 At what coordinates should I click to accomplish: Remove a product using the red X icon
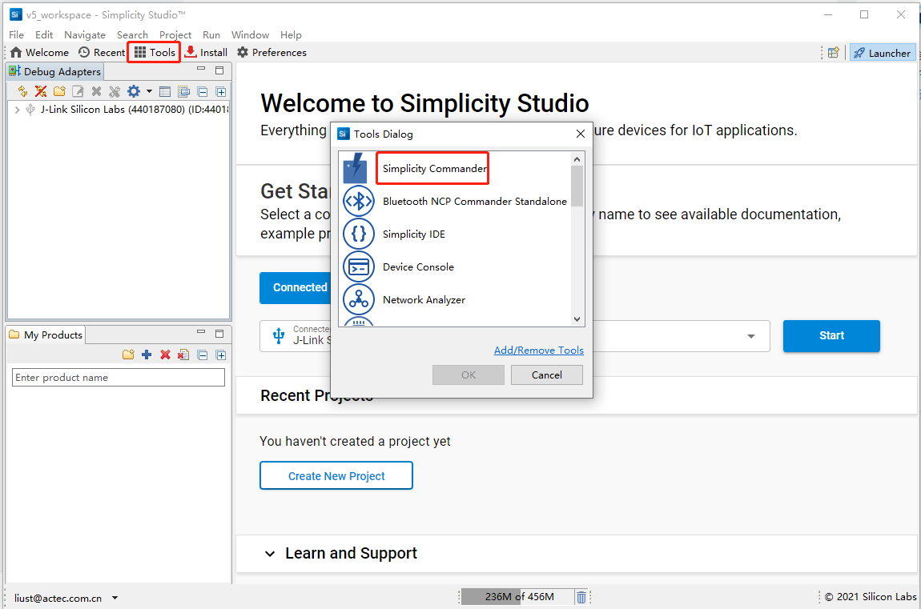(165, 355)
